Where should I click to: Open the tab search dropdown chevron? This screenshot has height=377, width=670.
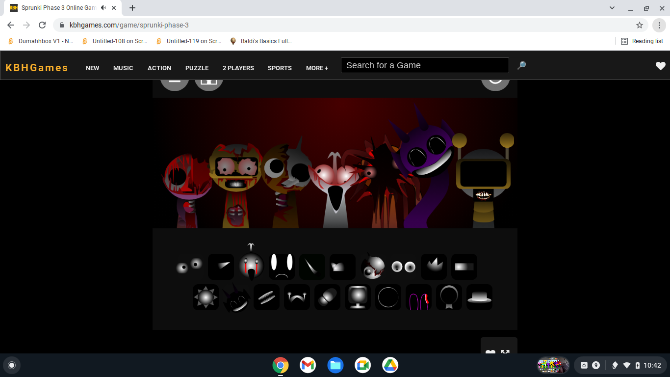[612, 8]
